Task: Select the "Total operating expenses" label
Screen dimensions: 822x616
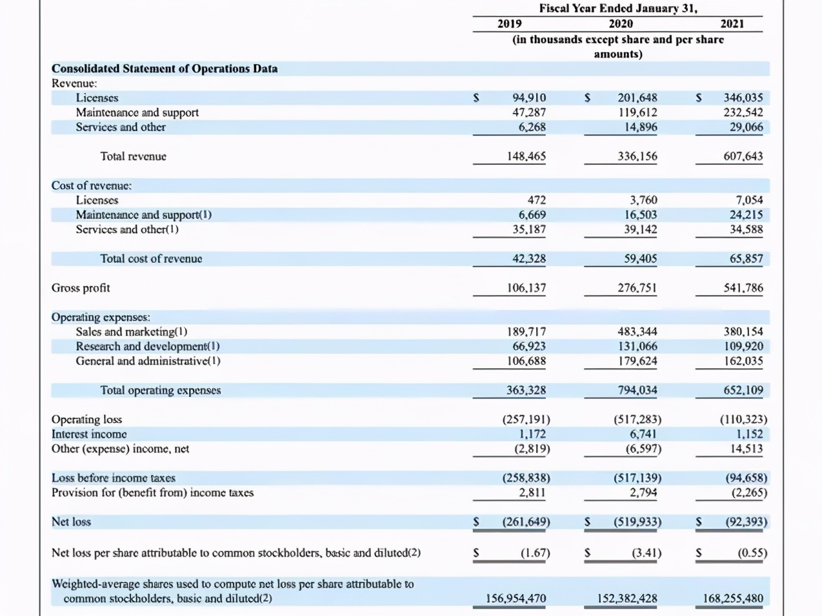Action: [161, 390]
